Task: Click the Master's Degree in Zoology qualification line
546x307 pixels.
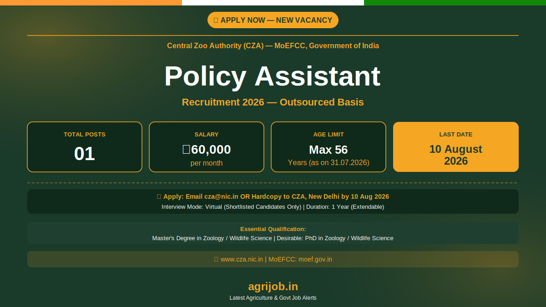Action: click(273, 238)
